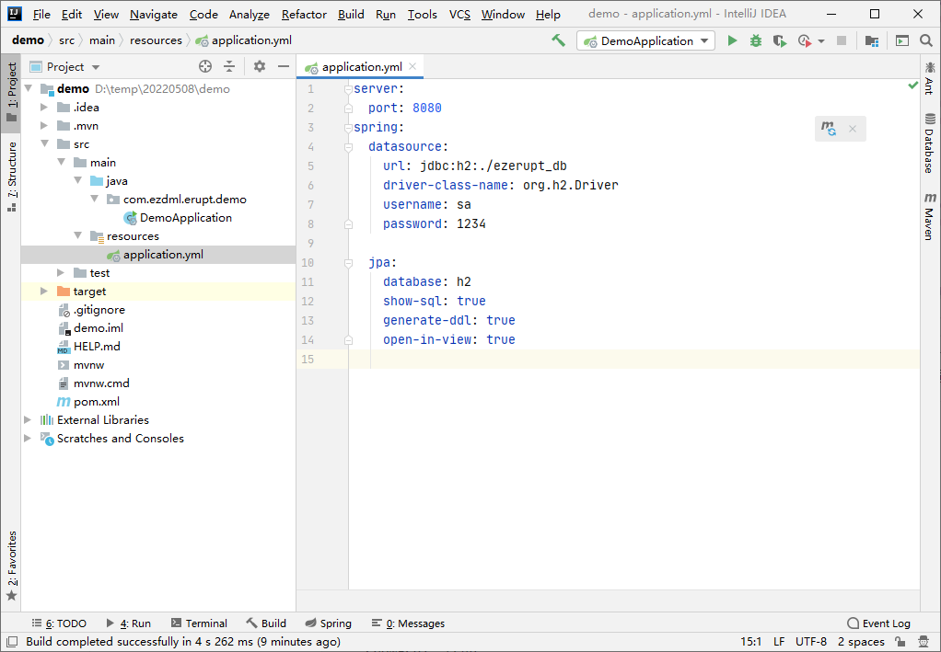Toggle the Favorites tool window

click(x=11, y=566)
